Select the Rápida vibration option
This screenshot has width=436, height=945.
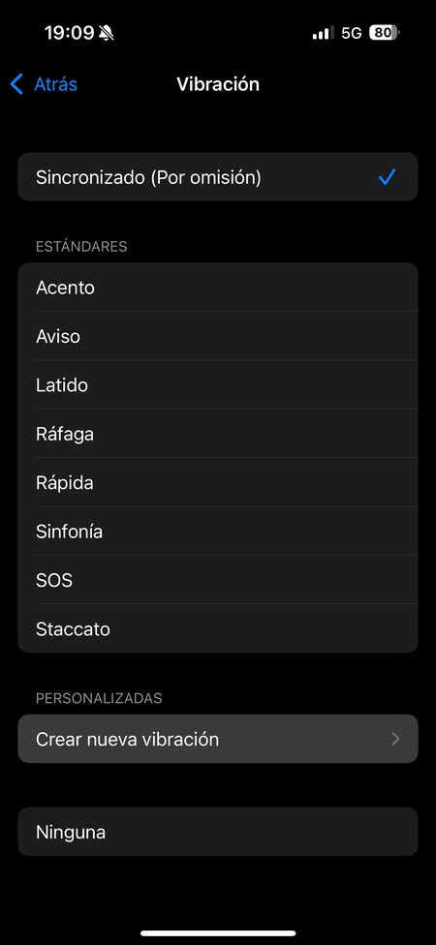click(x=218, y=483)
